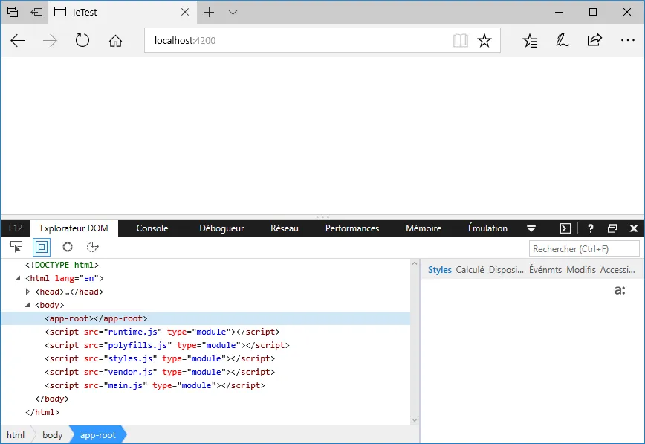
Task: Share this page
Action: 594,40
